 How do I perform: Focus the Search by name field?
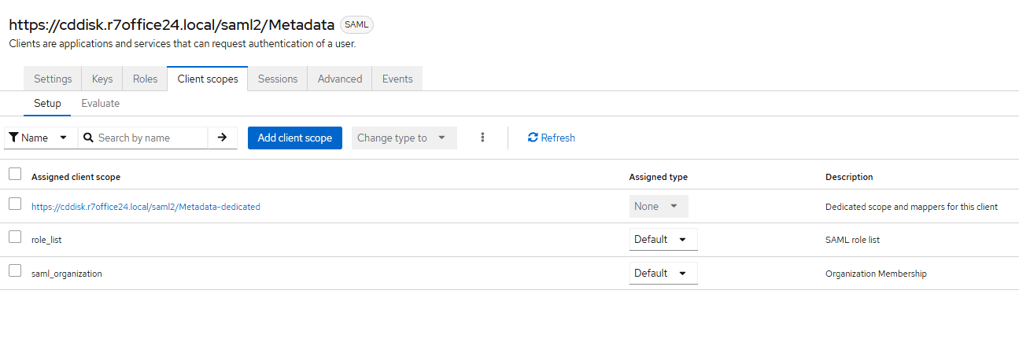(150, 138)
